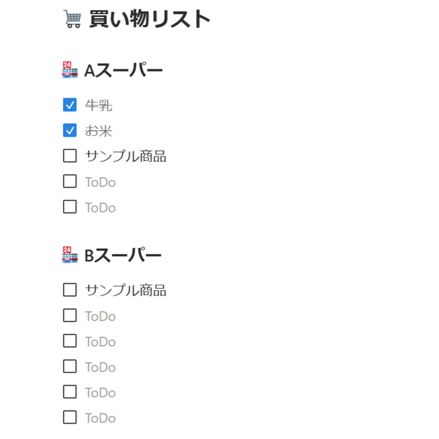Tick the last ToDo checkbox under Aスーパー
The height and width of the screenshot is (439, 439).
pos(69,207)
